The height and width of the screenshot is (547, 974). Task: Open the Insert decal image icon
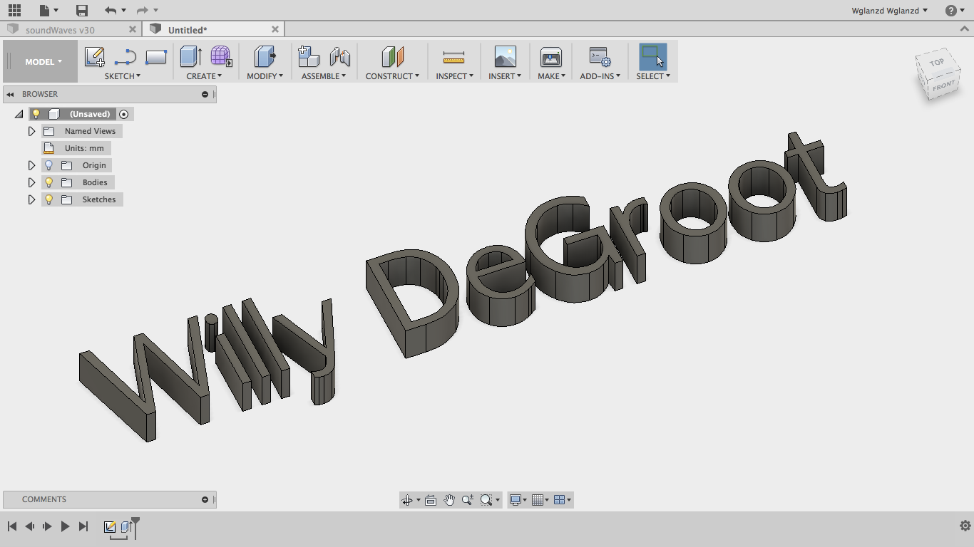505,57
